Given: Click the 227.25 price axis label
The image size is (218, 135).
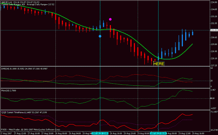Looking at the screenshot, I should click(x=214, y=65).
